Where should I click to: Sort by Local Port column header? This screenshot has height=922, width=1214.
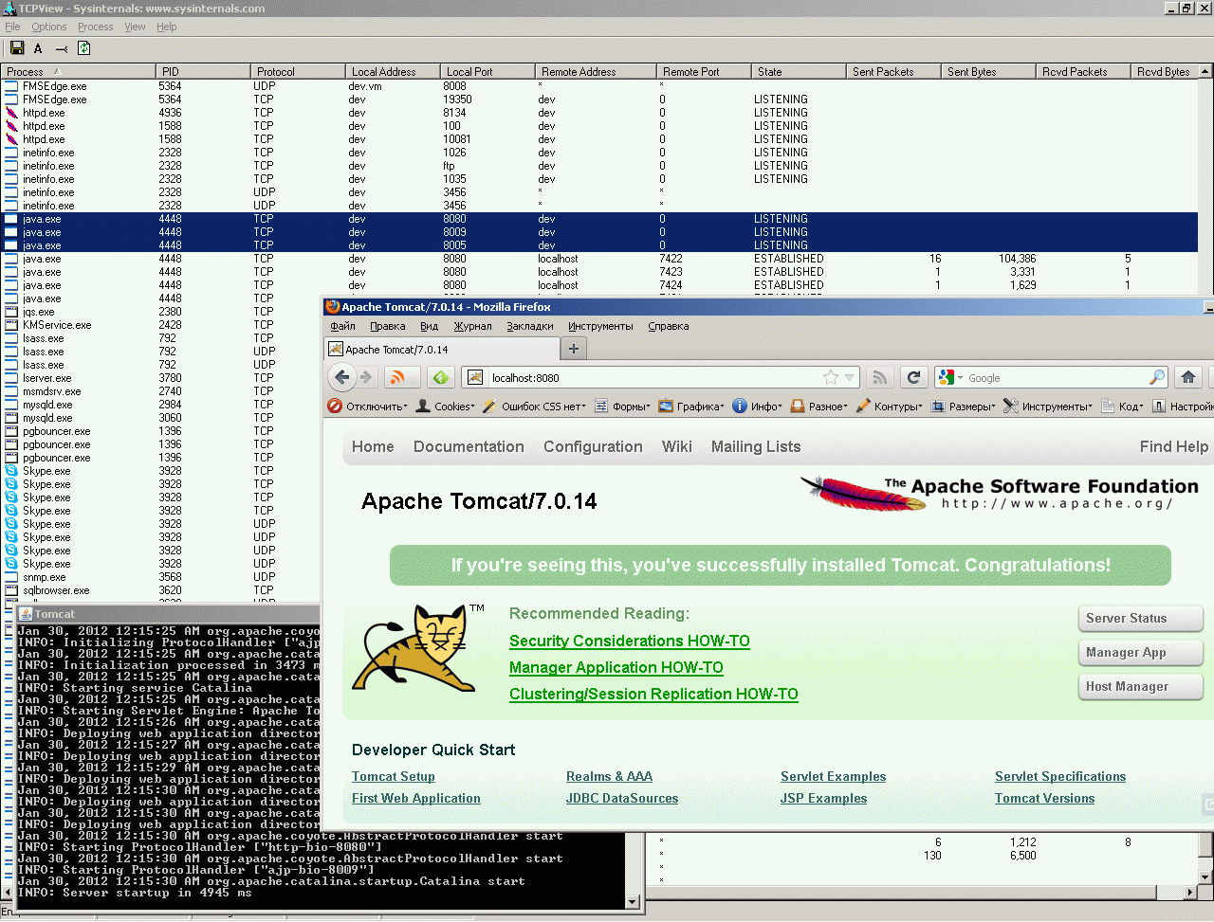(x=487, y=71)
